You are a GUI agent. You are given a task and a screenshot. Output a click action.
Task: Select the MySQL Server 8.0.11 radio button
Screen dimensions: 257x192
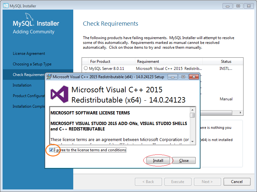click(86, 68)
